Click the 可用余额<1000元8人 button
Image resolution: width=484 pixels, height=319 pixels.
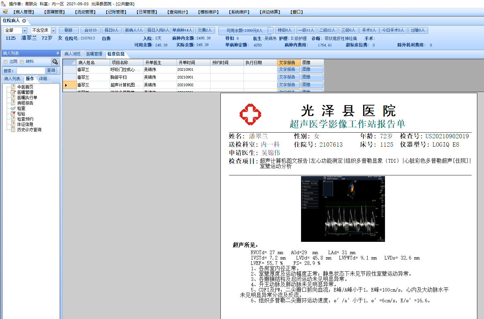tap(244, 31)
